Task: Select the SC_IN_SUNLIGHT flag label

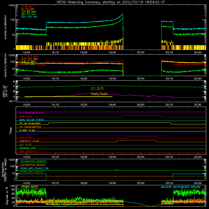Action: (30, 123)
